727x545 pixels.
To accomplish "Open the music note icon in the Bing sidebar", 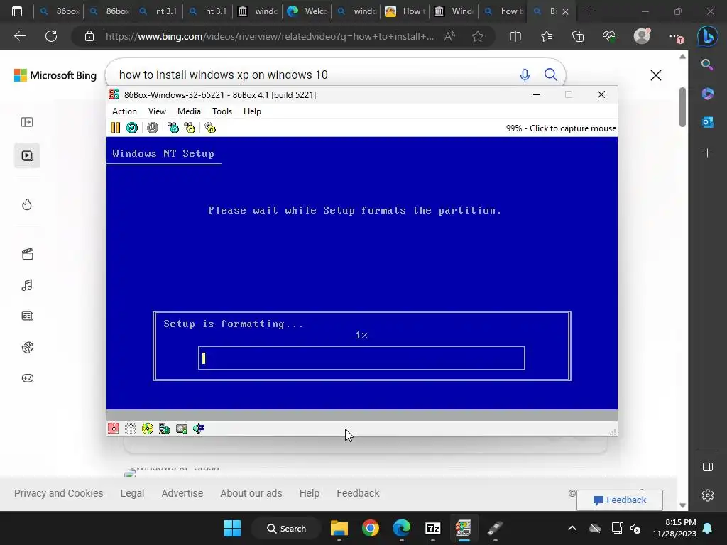I will point(27,285).
